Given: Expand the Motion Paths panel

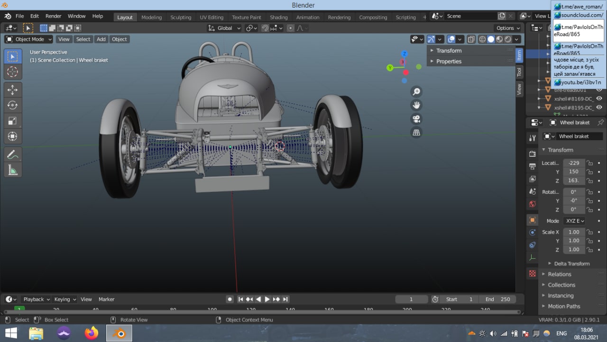Looking at the screenshot, I should (x=564, y=306).
